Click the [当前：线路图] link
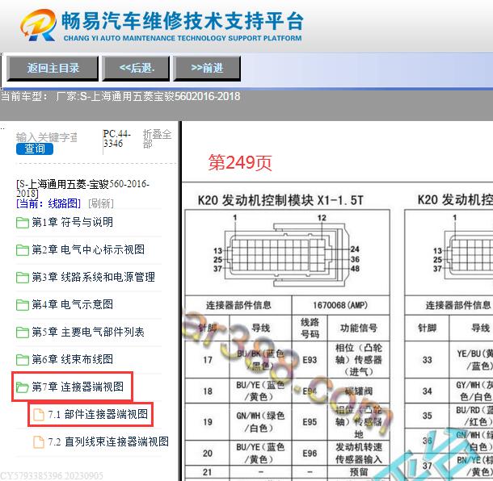Image resolution: width=493 pixels, height=481 pixels. (48, 203)
